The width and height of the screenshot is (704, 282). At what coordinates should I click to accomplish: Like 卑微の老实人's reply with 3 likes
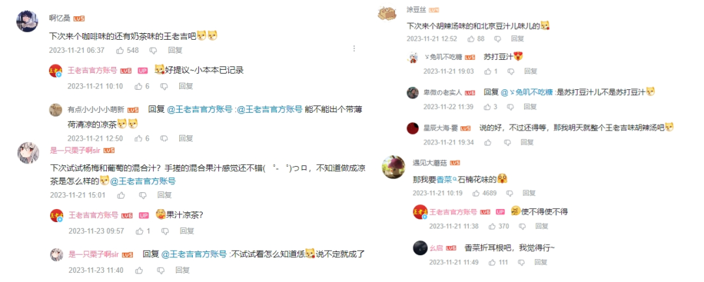(487, 107)
